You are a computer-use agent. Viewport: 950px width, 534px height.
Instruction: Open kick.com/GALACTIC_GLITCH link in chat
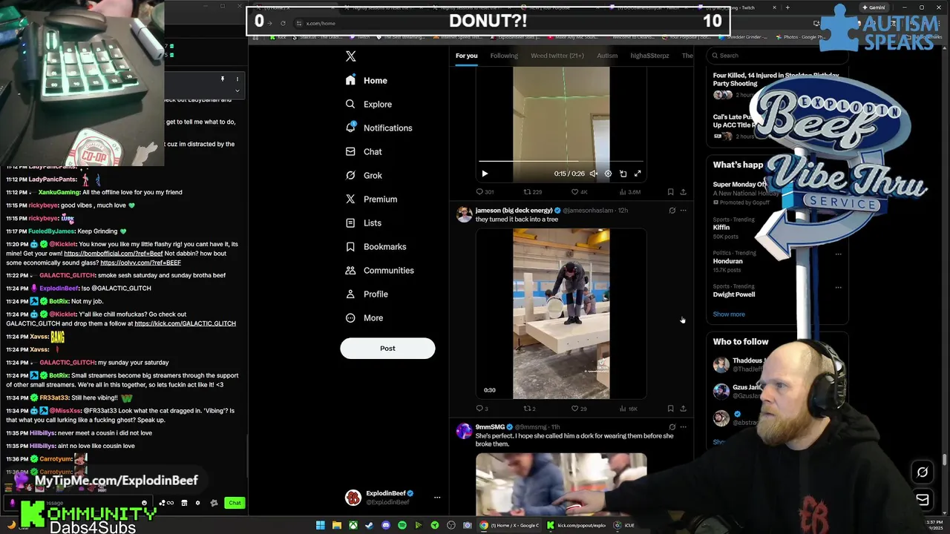click(x=185, y=323)
